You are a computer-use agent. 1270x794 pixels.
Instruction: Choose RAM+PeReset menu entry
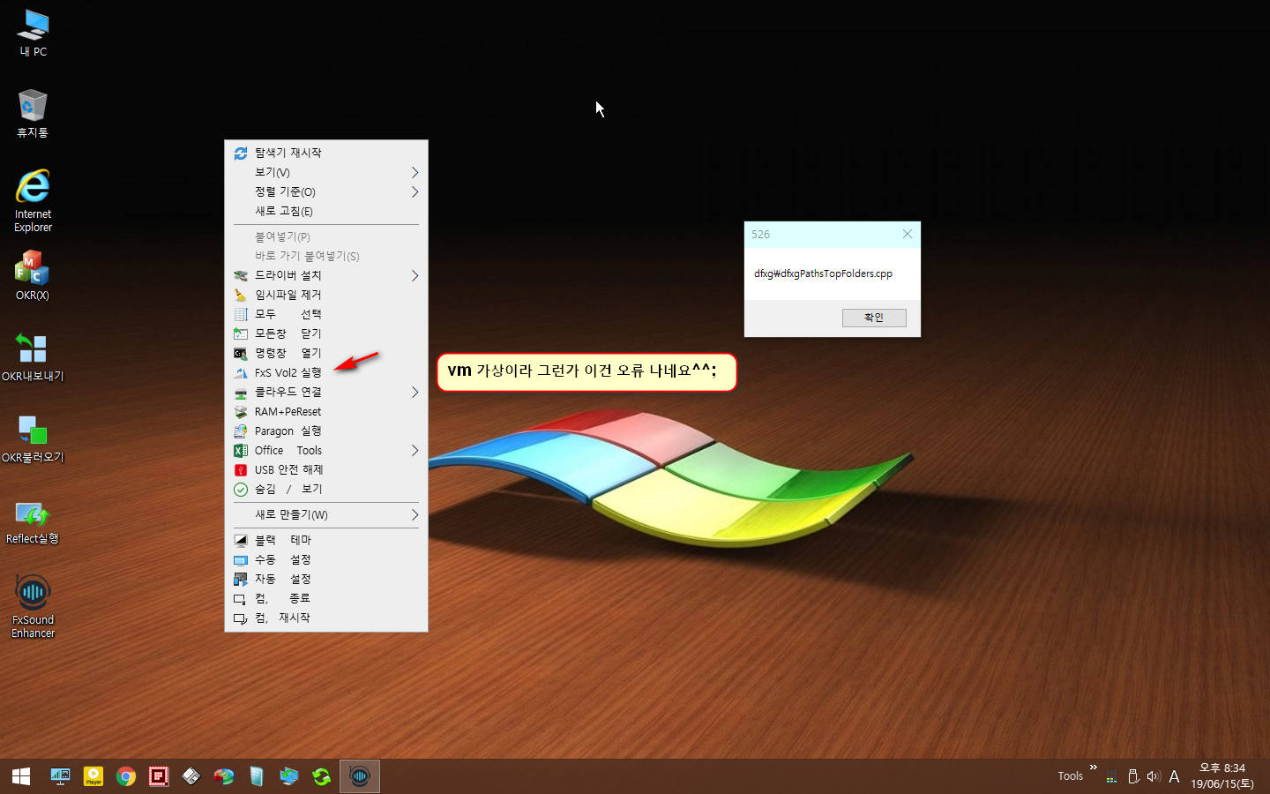point(326,411)
